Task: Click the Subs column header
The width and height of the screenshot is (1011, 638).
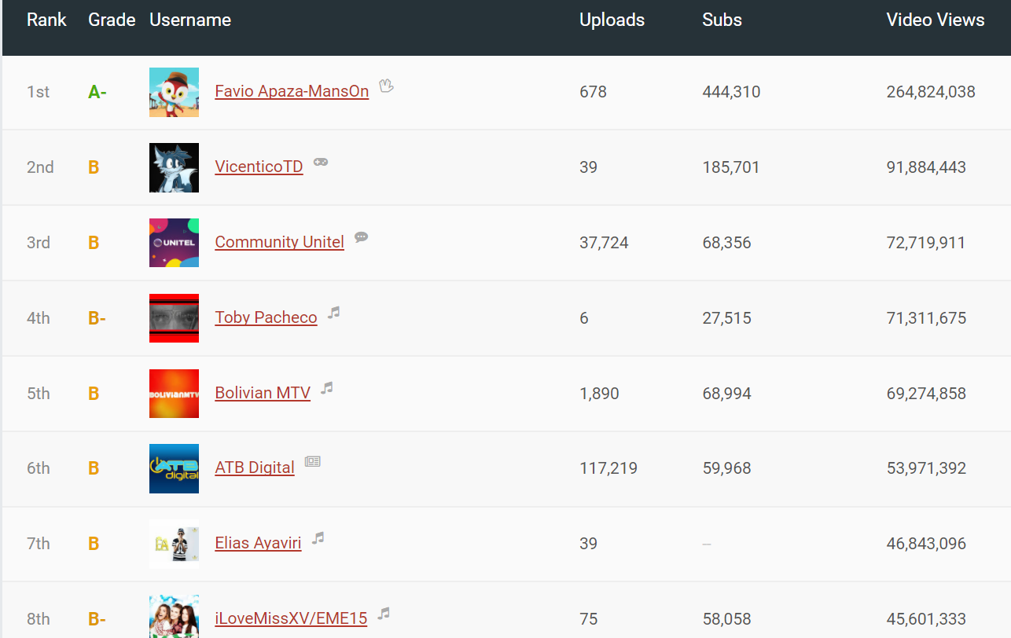Action: (x=722, y=20)
